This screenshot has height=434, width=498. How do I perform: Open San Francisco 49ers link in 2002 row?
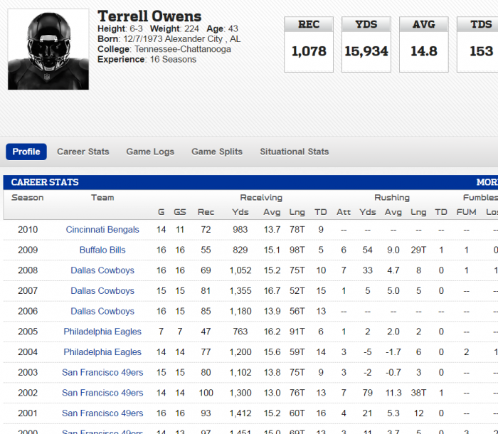tap(102, 393)
